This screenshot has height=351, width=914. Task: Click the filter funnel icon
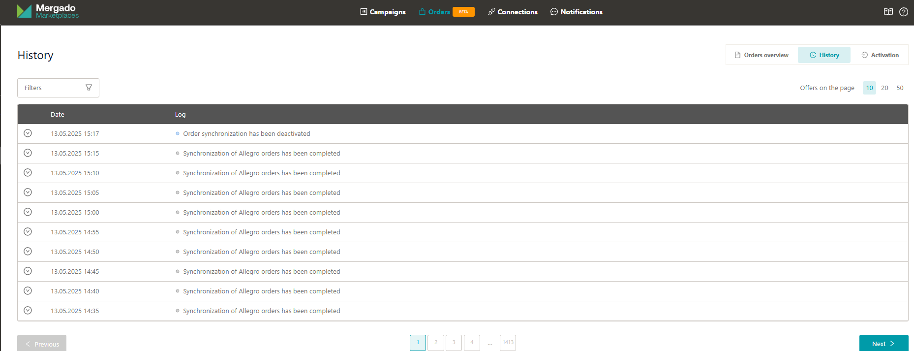[89, 88]
